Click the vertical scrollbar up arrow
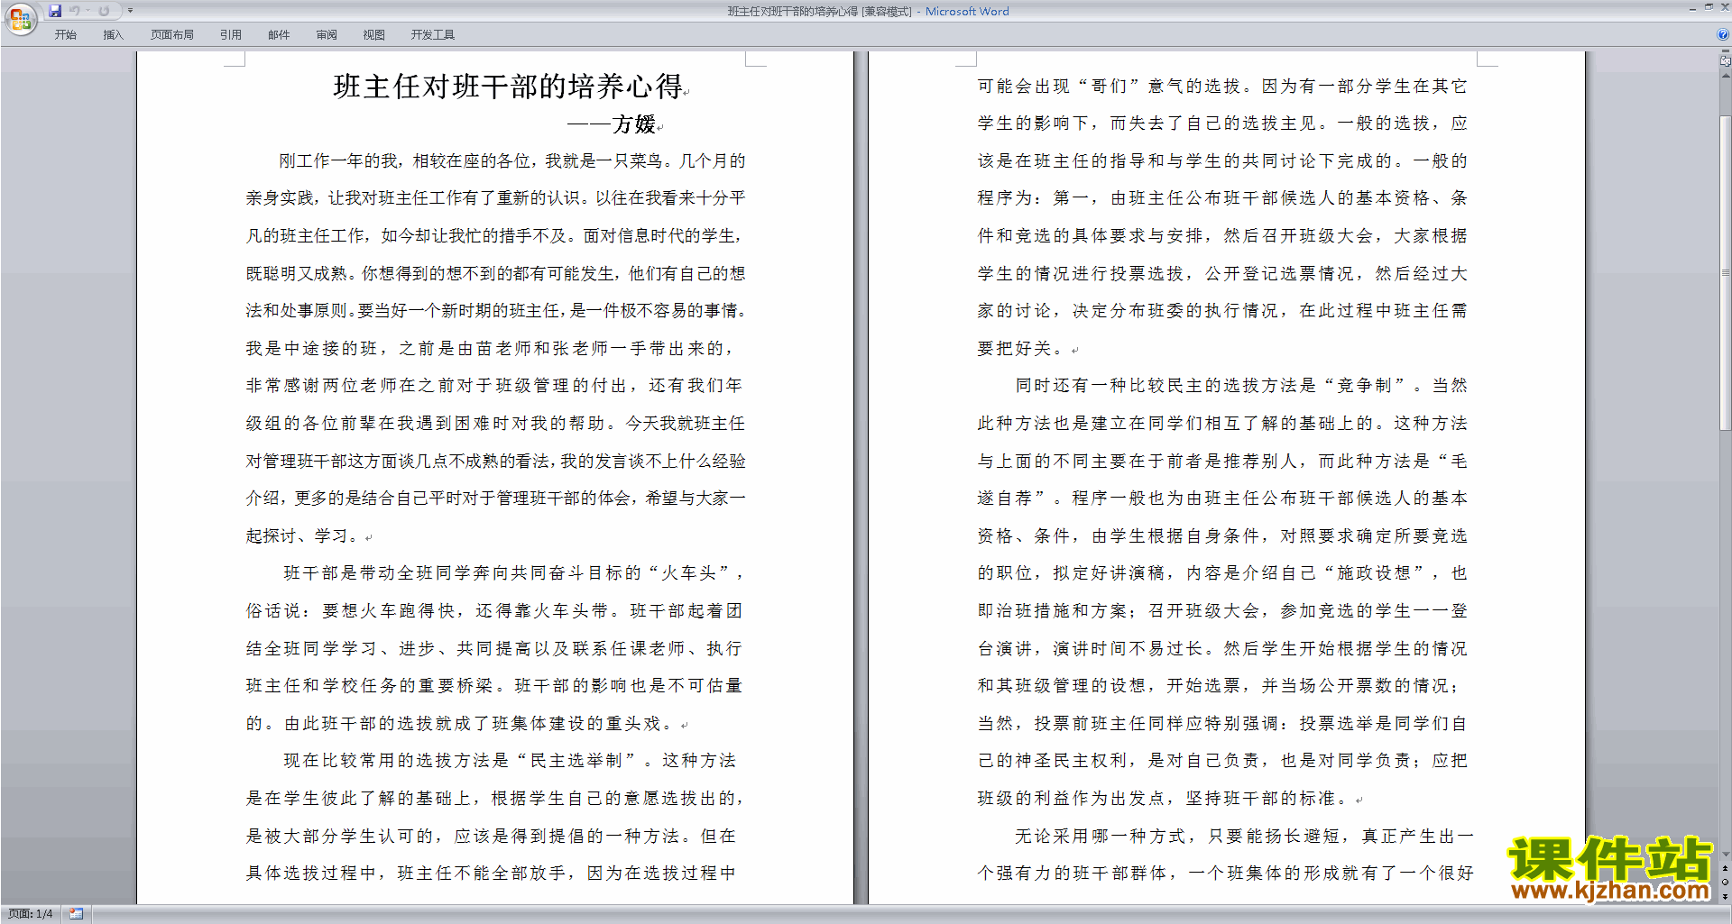This screenshot has height=924, width=1732. click(x=1726, y=75)
